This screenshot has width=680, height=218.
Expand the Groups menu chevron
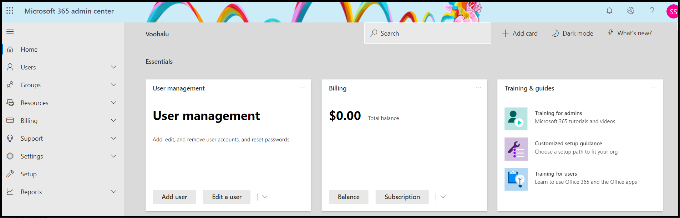tap(113, 85)
